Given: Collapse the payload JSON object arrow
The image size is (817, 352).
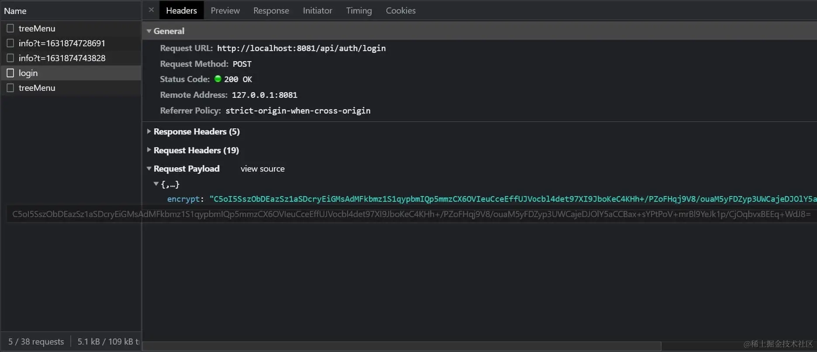Looking at the screenshot, I should [x=156, y=184].
